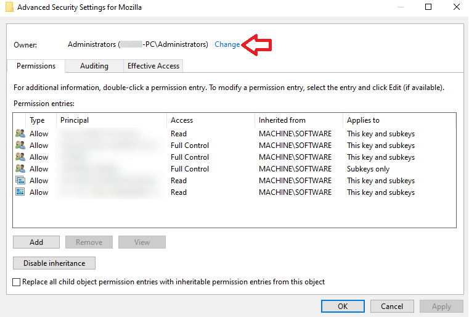Screen dimensions: 469x317
Task: Click the Disable inheritance button
Action: coord(54,263)
